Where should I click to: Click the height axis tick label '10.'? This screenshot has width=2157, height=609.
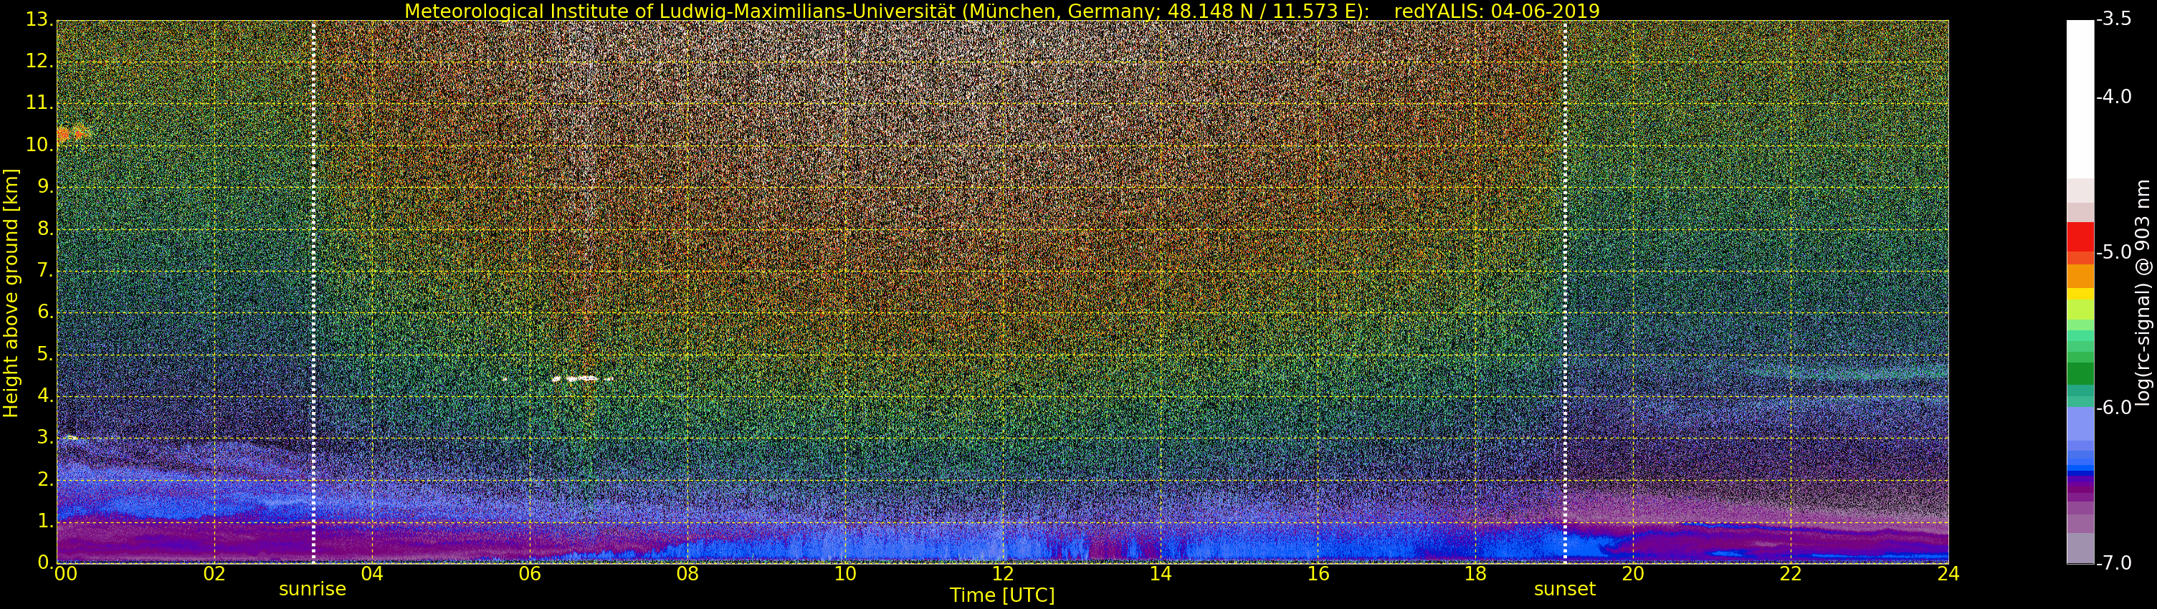pyautogui.click(x=39, y=145)
